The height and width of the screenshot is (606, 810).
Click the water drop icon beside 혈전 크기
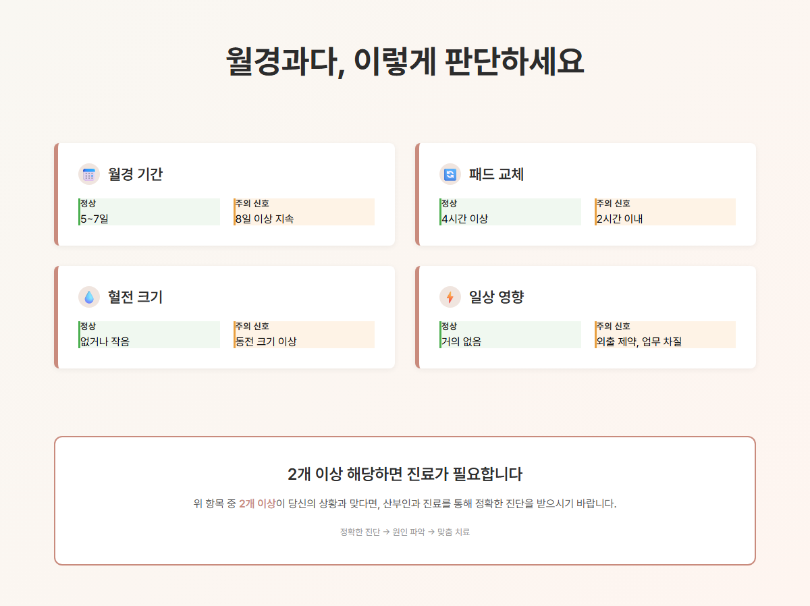(89, 297)
